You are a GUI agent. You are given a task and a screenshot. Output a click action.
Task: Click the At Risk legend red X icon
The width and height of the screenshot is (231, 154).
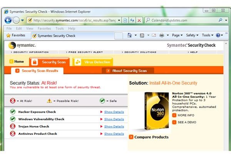point(13,101)
